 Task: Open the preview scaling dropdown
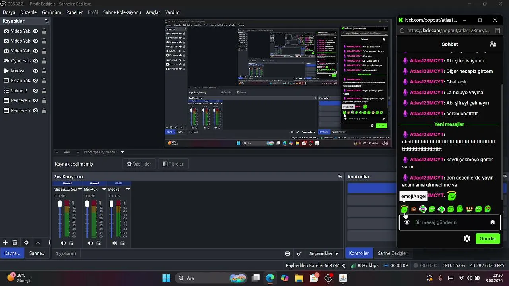pos(122,152)
